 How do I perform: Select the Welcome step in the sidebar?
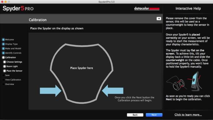9,40
